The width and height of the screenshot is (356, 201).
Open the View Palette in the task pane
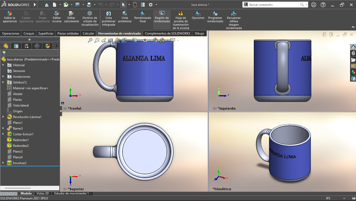(353, 66)
